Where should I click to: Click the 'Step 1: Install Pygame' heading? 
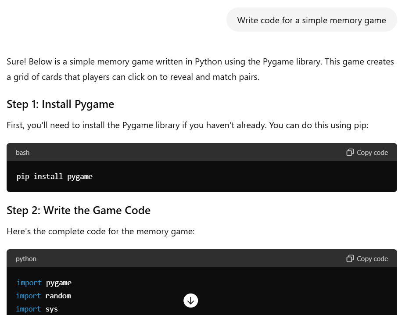[61, 104]
